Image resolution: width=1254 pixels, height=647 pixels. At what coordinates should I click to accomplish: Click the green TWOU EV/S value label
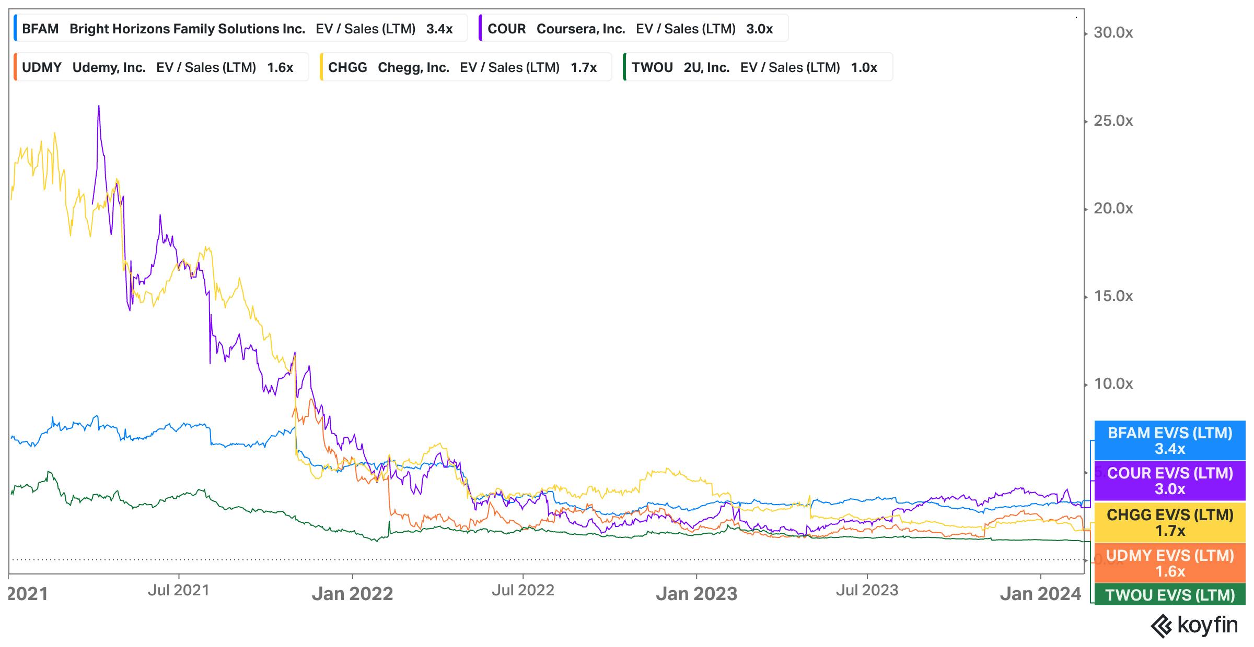tap(1170, 595)
